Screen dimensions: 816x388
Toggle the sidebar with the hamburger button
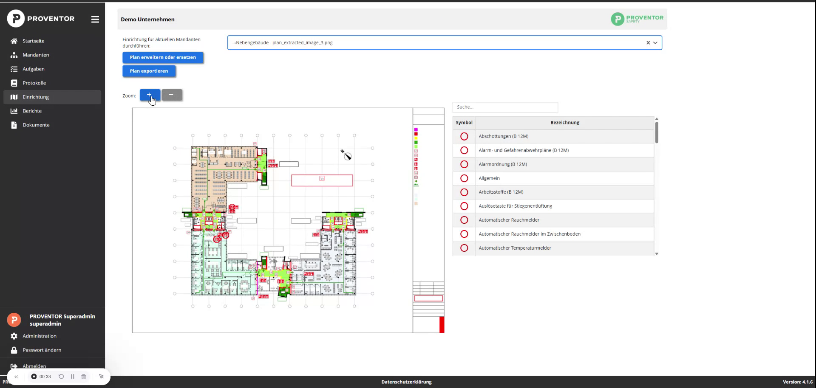95,19
